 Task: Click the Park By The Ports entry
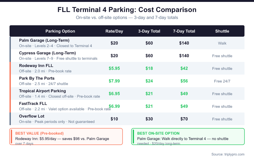[x=37, y=78]
